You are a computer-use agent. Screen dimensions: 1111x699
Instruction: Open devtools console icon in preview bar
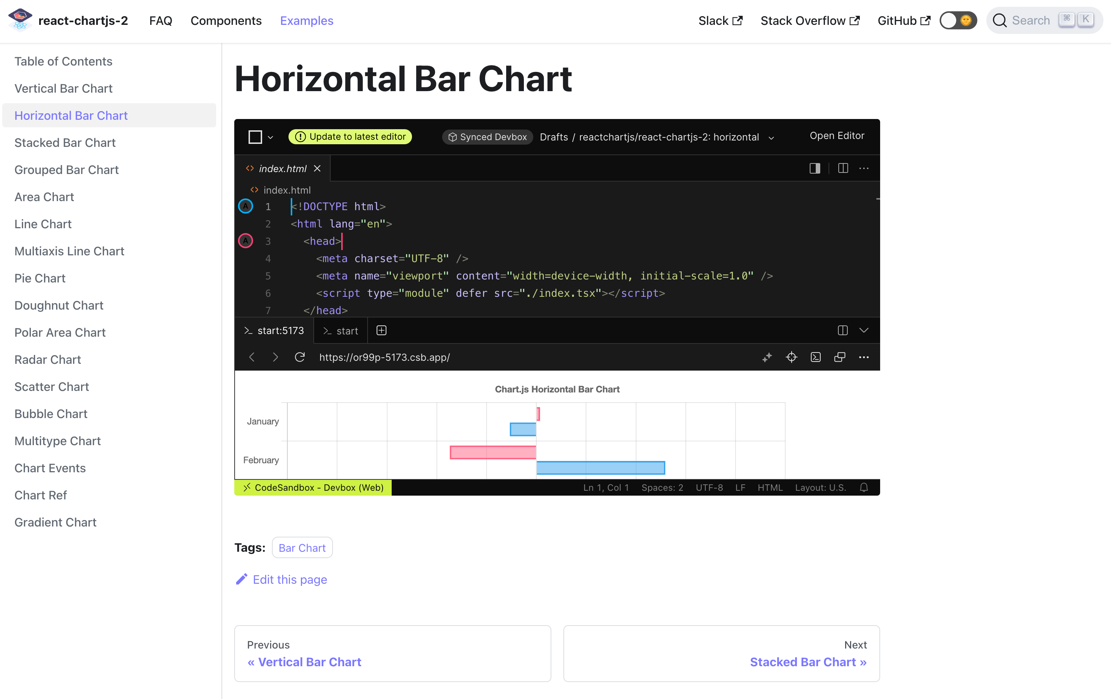click(x=815, y=357)
